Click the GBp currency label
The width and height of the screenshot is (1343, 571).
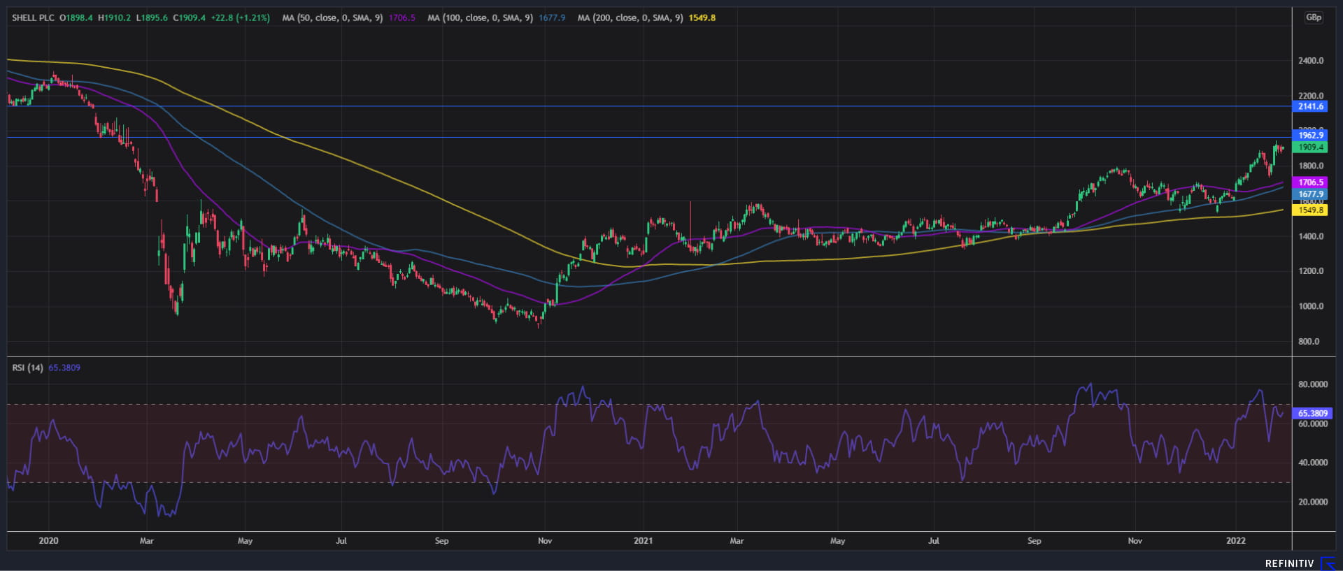tap(1313, 17)
